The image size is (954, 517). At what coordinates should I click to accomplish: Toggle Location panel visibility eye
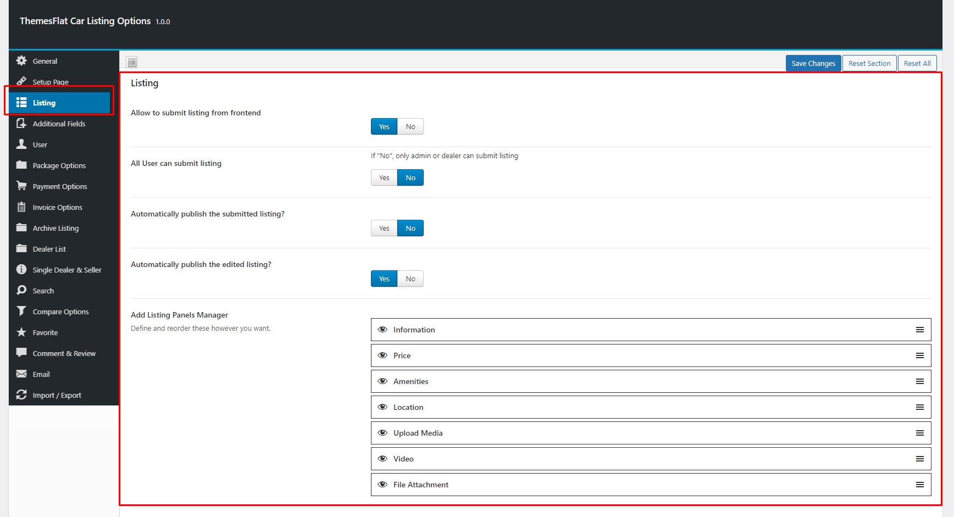point(382,407)
